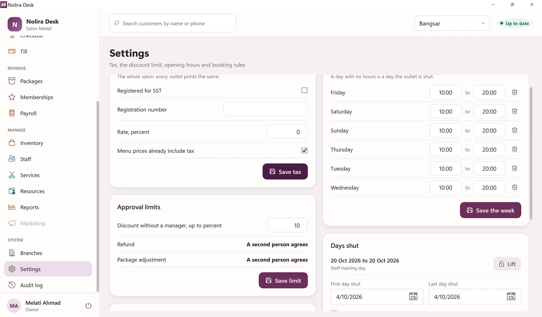Click Save the week button

pos(490,210)
